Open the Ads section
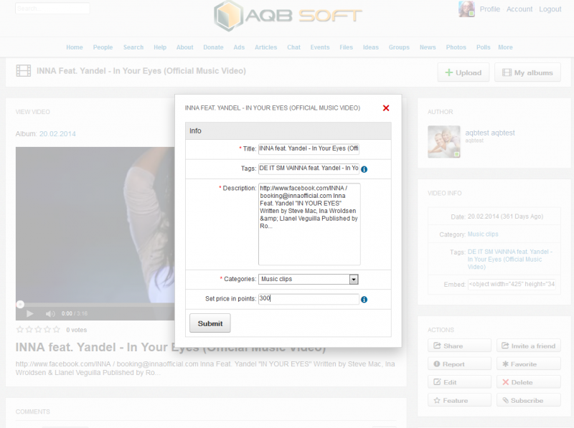 239,47
